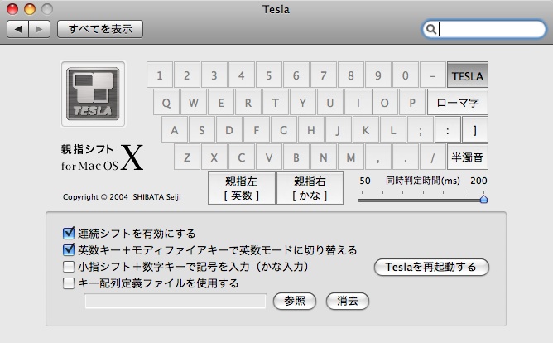Select the TESLA key on the keyboard
553x343 pixels.
(468, 75)
